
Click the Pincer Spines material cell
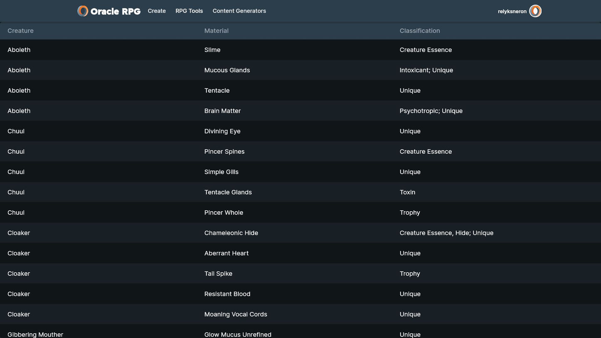[224, 152]
